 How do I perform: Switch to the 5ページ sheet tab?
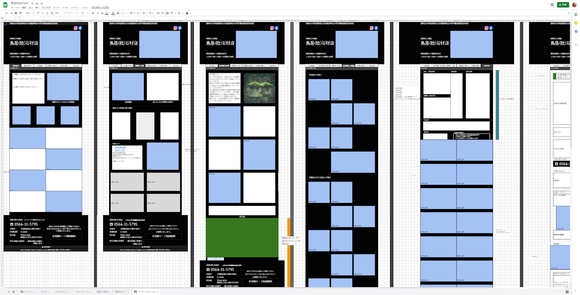(28, 292)
